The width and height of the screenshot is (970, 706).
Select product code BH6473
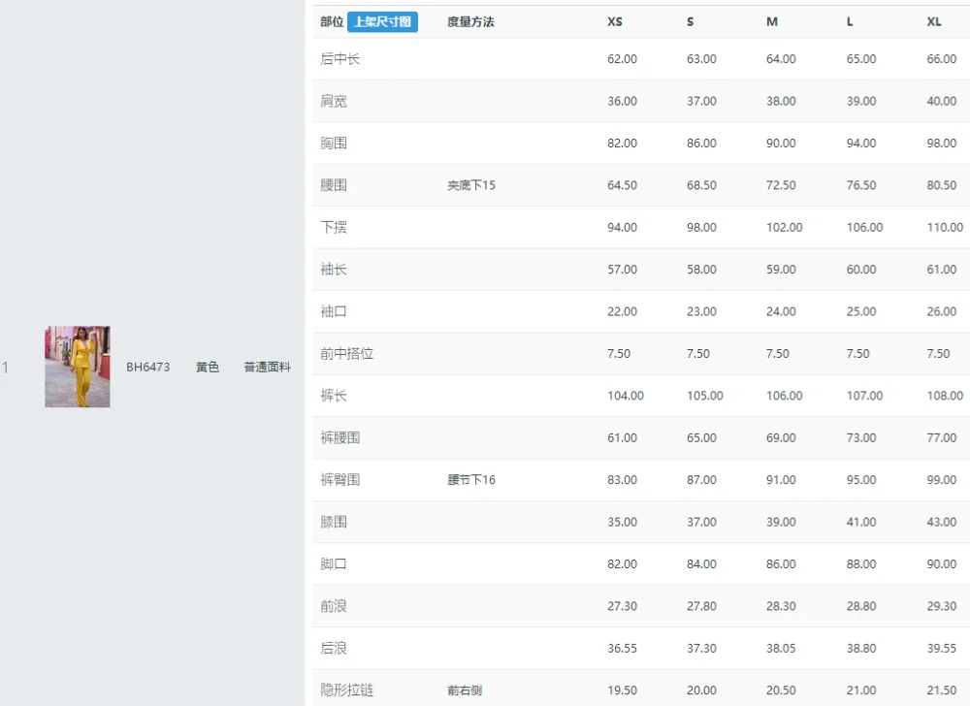click(147, 368)
